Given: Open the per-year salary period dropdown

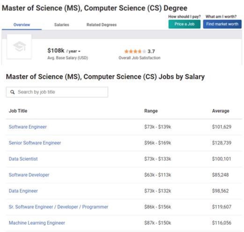Looking at the screenshot, I should tap(73, 51).
